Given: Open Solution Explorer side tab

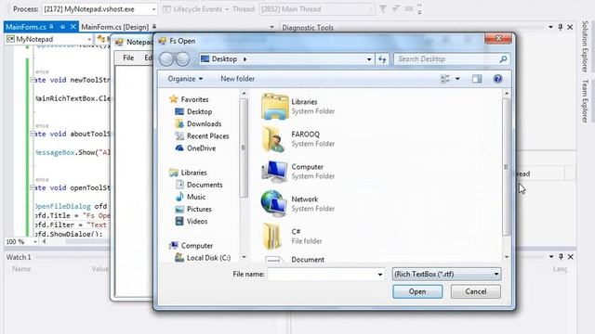Looking at the screenshot, I should point(585,46).
